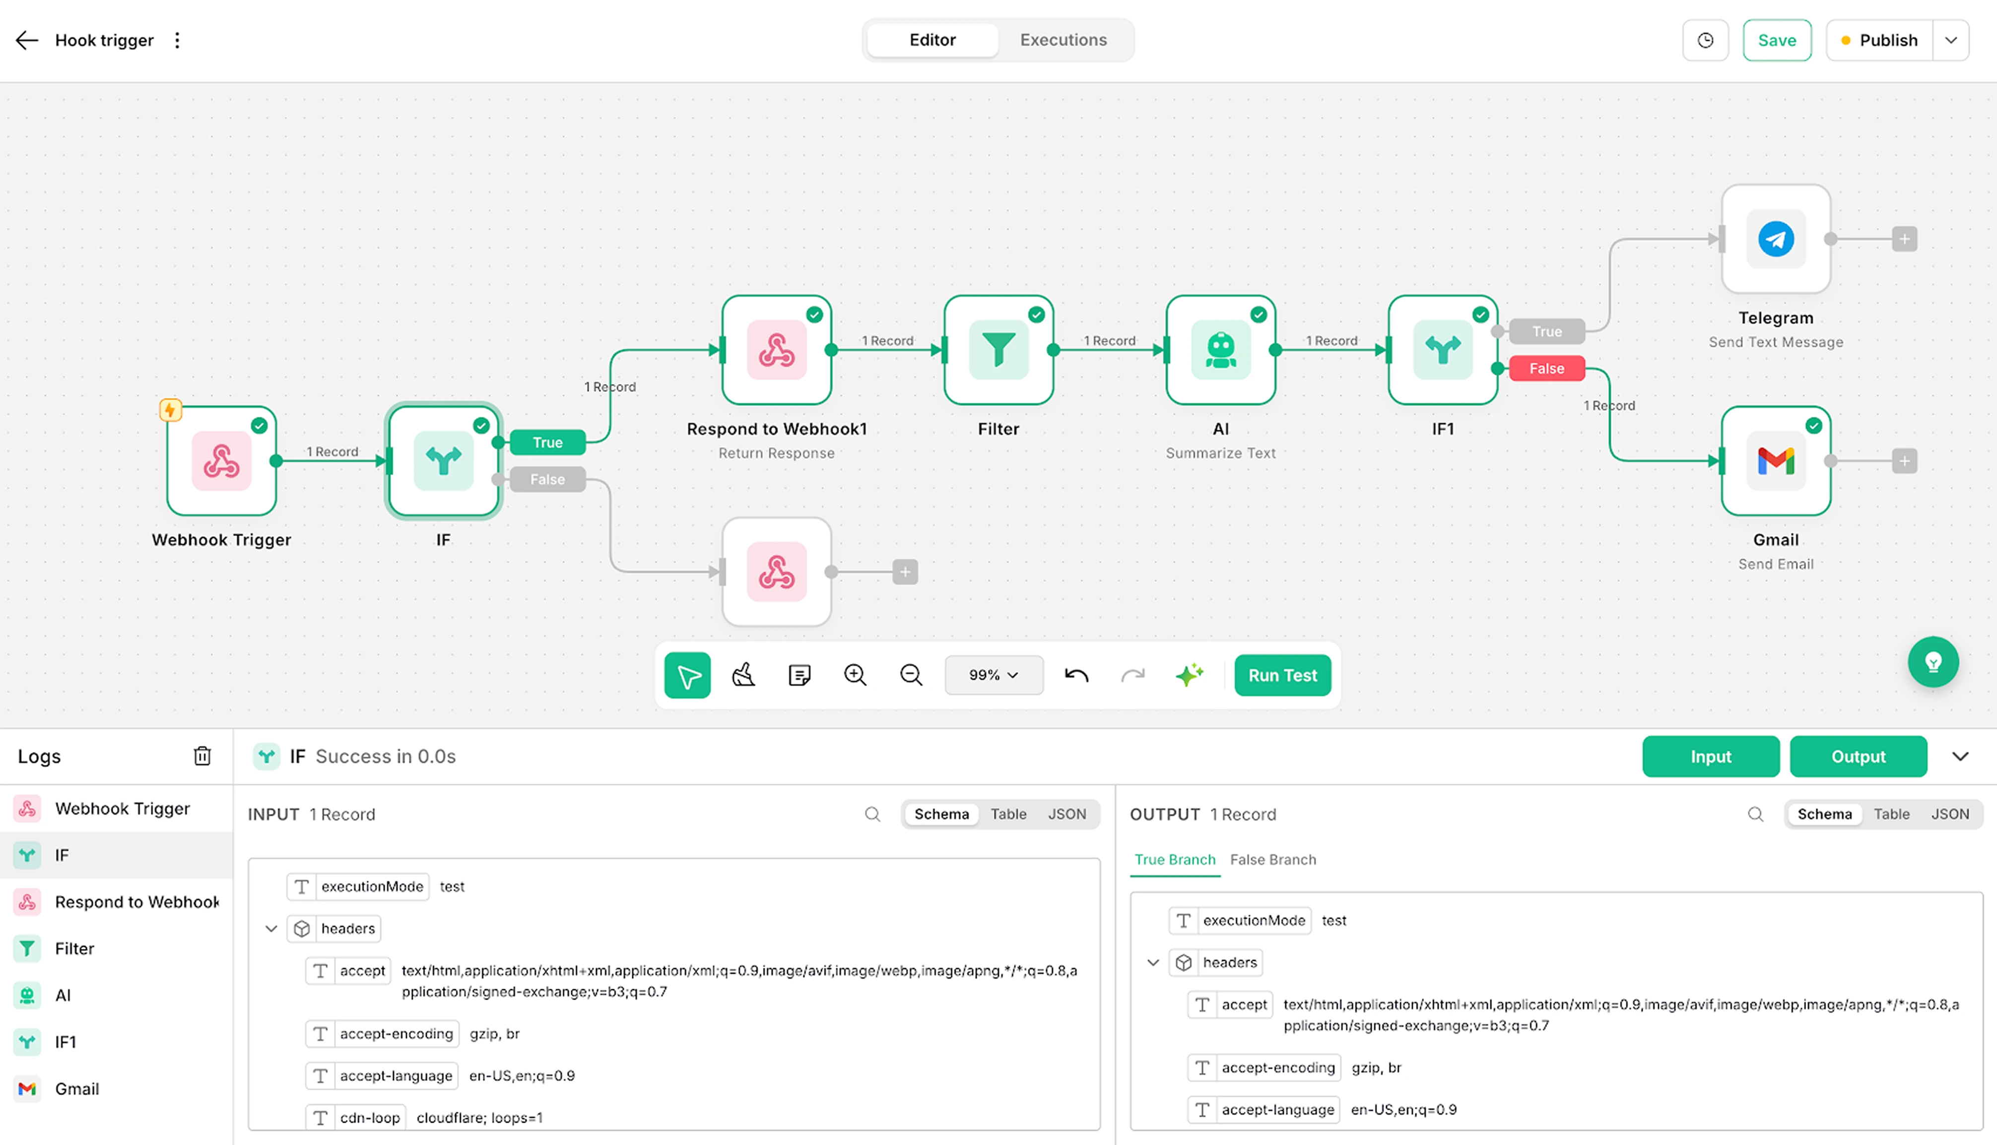Open the Hook trigger three-dot menu

[177, 40]
